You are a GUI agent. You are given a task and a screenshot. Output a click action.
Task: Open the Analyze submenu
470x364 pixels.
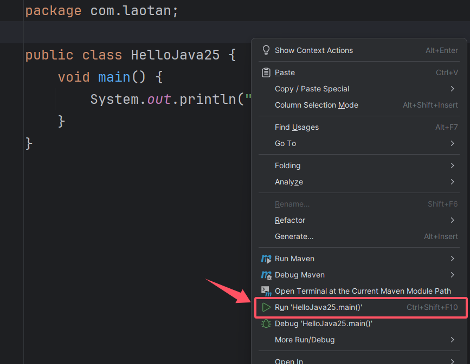[x=359, y=182]
